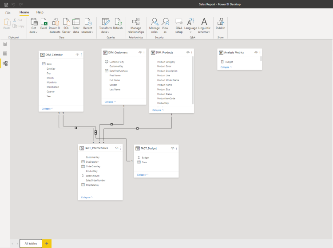Select DIM_Customers to FACT_InternetSales relationship arrow
Image resolution: width=333 pixels, height=248 pixels.
coord(111,124)
